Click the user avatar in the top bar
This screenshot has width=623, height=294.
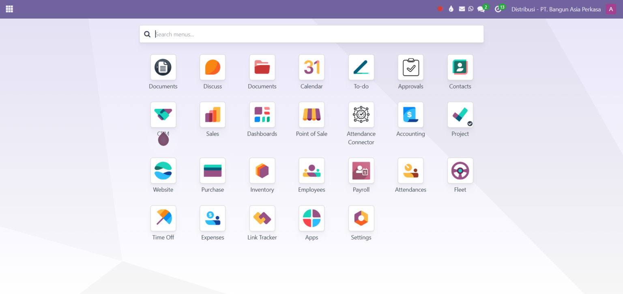pos(610,9)
